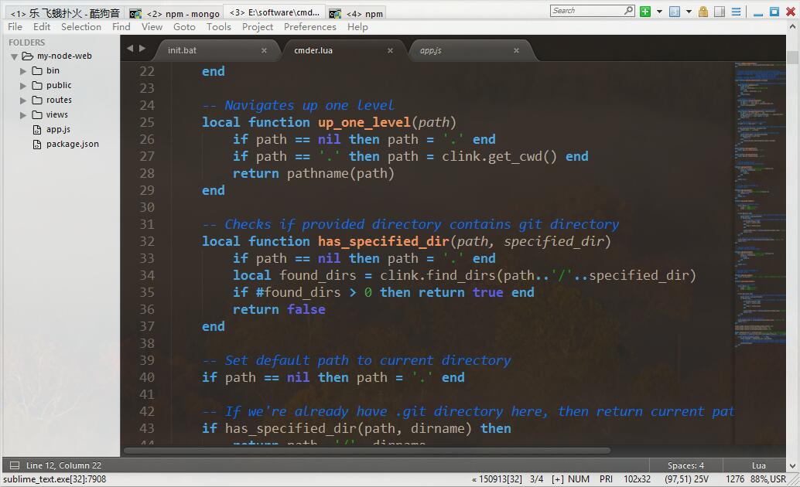Viewport: 800px width, 487px height.
Task: Switch to console tab 4 npm
Action: click(356, 13)
